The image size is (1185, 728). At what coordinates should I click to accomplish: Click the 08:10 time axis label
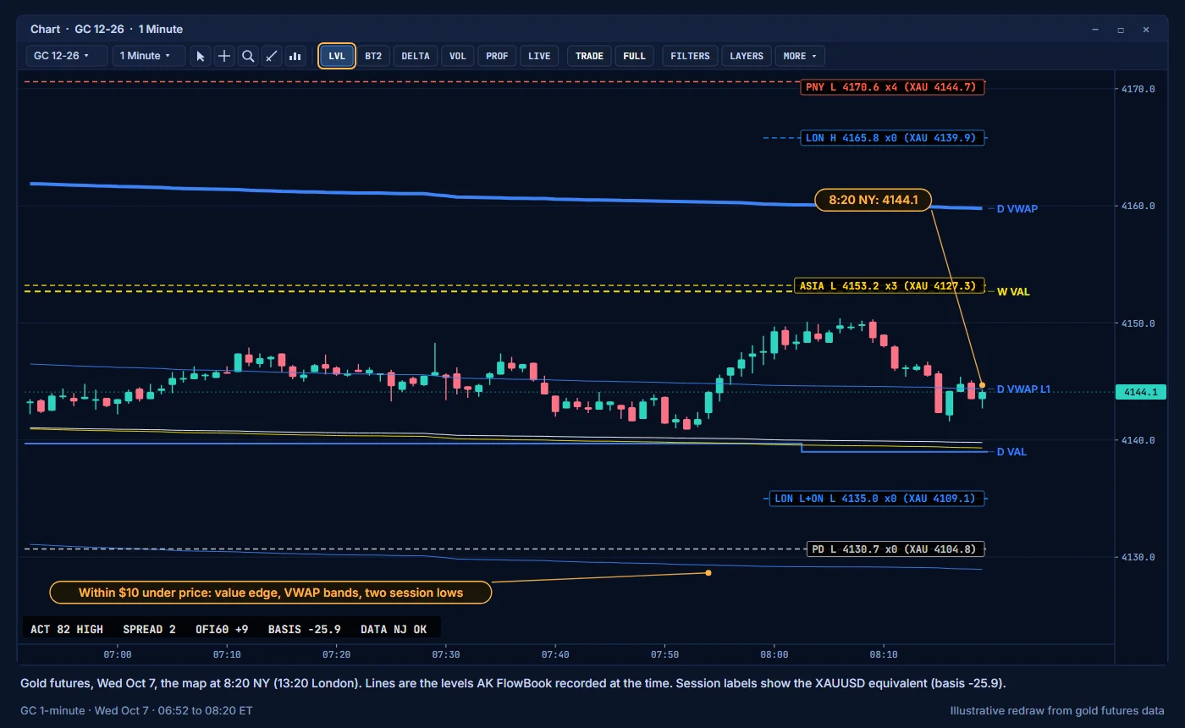pos(884,654)
